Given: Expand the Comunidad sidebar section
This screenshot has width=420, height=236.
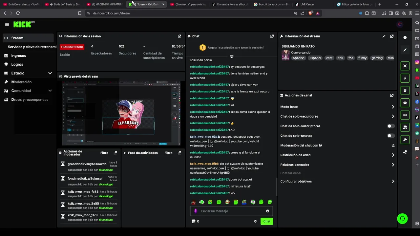Looking at the screenshot, I should 50,91.
